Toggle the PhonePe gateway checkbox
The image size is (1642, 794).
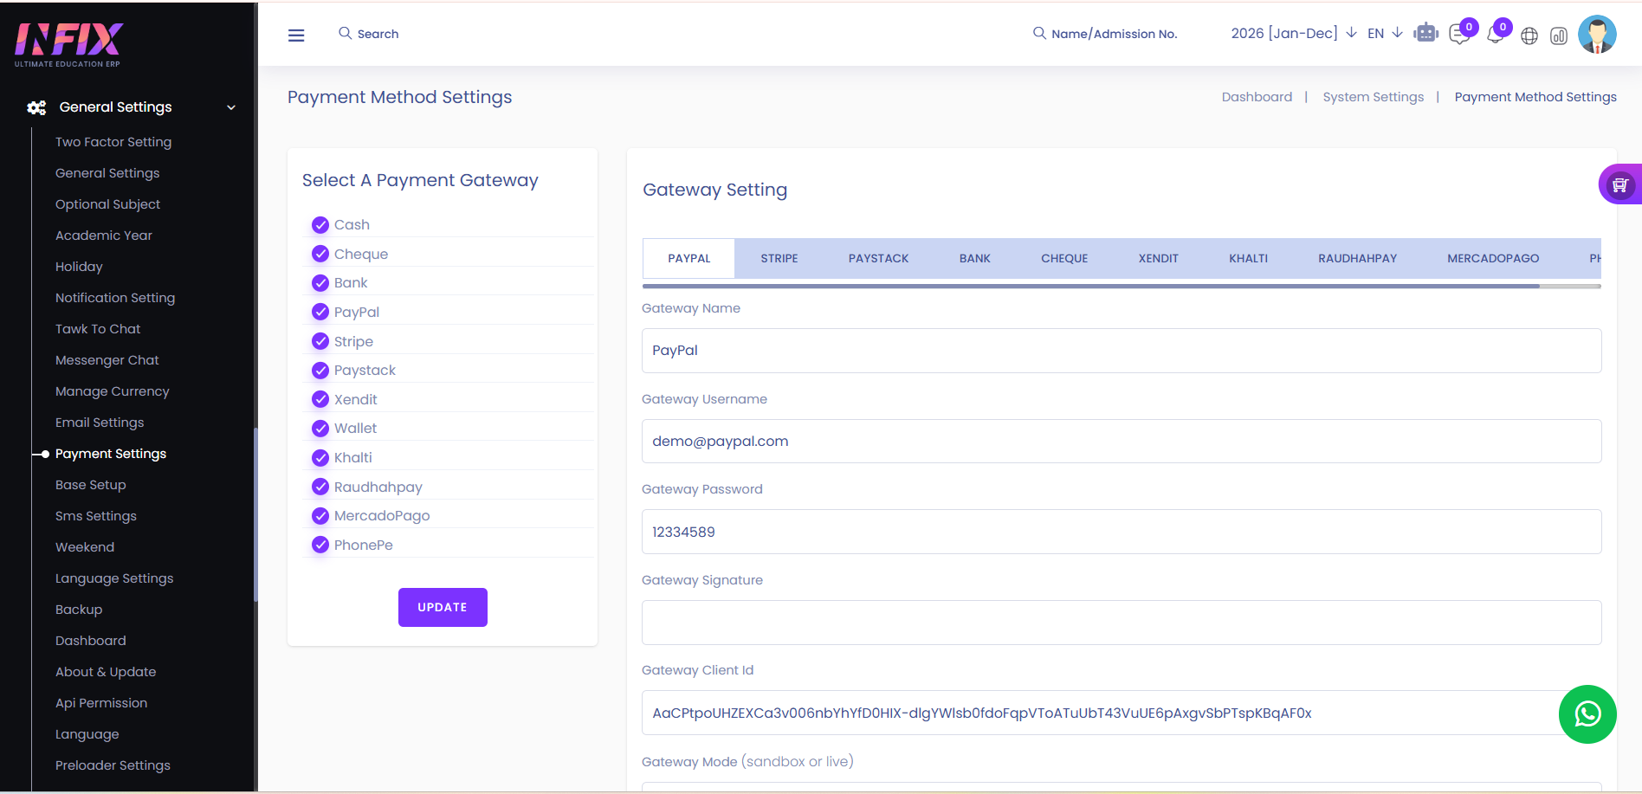point(320,545)
